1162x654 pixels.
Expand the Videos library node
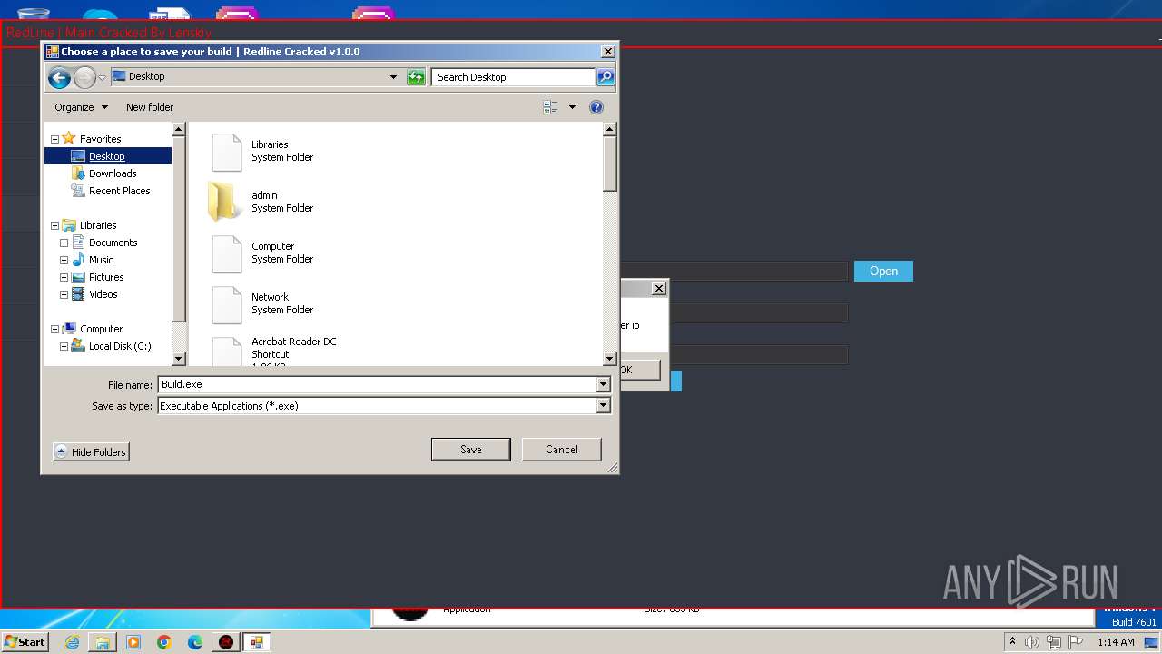coord(64,294)
